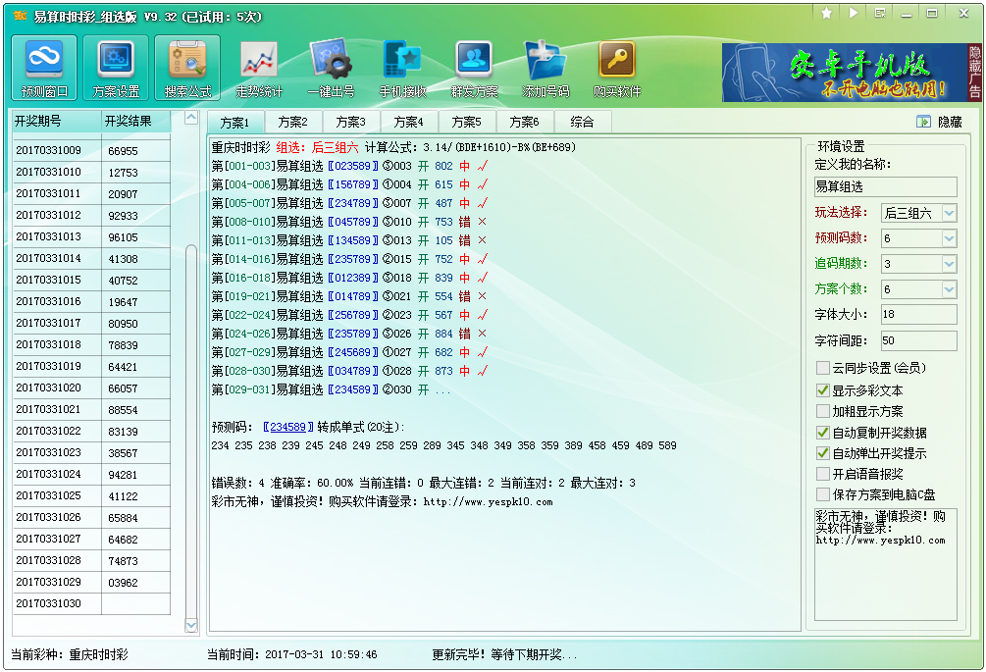This screenshot has height=672, width=986.
Task: Click pending prediction line 第[029-031]
Action: pos(331,389)
